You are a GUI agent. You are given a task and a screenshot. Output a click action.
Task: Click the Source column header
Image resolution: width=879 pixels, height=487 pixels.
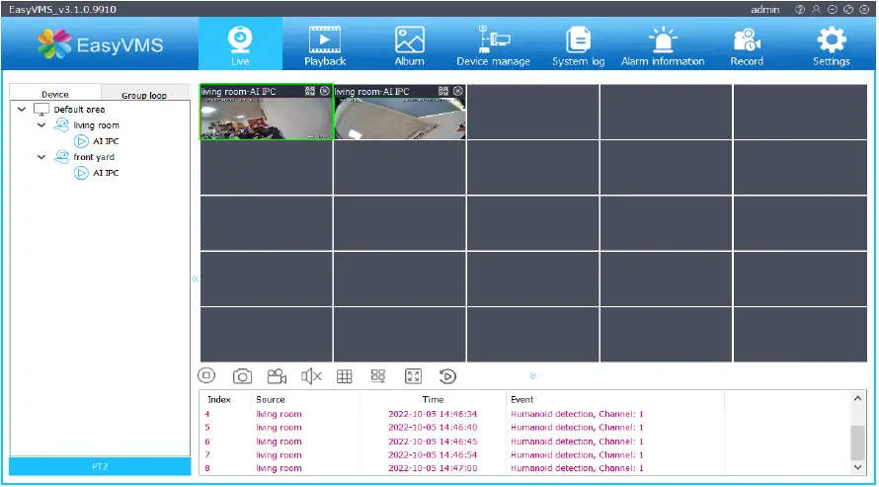tap(271, 399)
